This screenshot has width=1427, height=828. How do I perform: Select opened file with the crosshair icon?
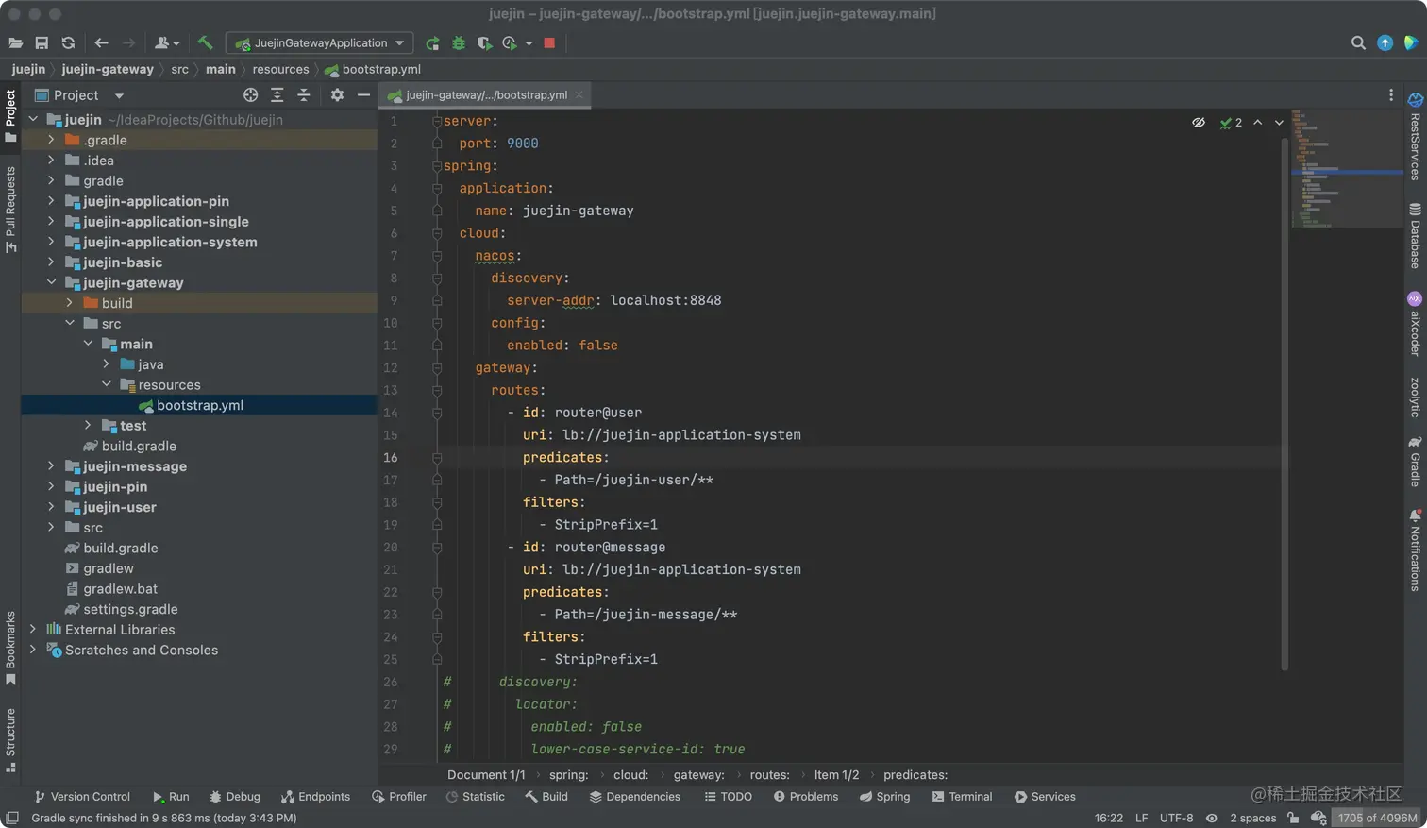point(250,95)
